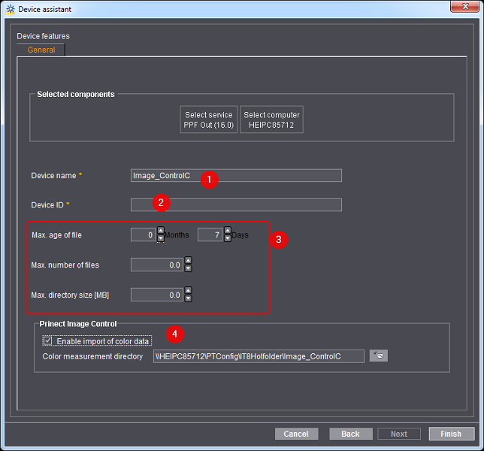This screenshot has width=484, height=451.
Task: Increase Max. number of files value
Action: (x=188, y=261)
